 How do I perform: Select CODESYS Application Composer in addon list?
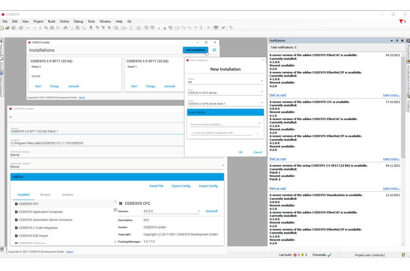pos(41,212)
